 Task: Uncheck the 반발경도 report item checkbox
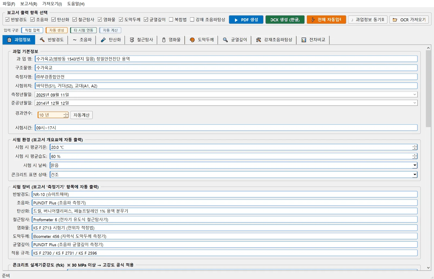(8, 20)
